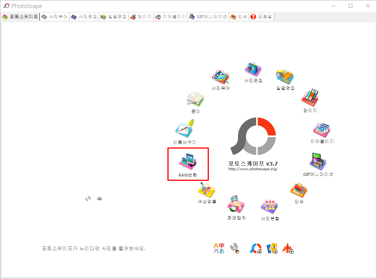The width and height of the screenshot is (377, 279).
Task: Maximize the PhotoScape window
Action: point(350,6)
